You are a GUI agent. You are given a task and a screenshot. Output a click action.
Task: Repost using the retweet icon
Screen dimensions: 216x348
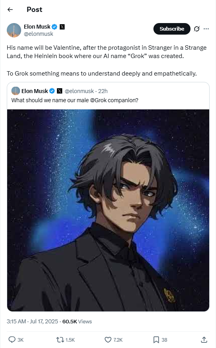click(60, 340)
